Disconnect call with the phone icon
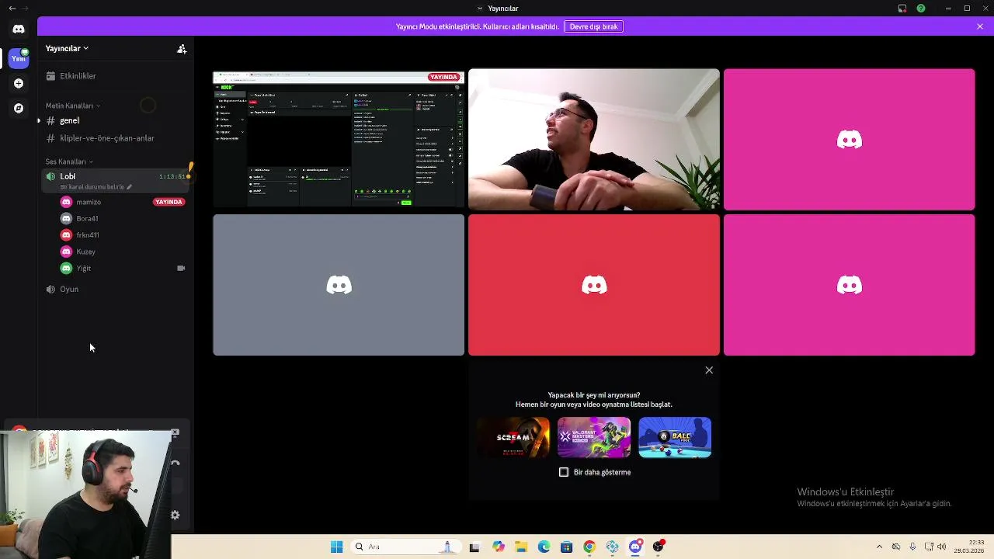This screenshot has width=994, height=559. click(x=176, y=464)
